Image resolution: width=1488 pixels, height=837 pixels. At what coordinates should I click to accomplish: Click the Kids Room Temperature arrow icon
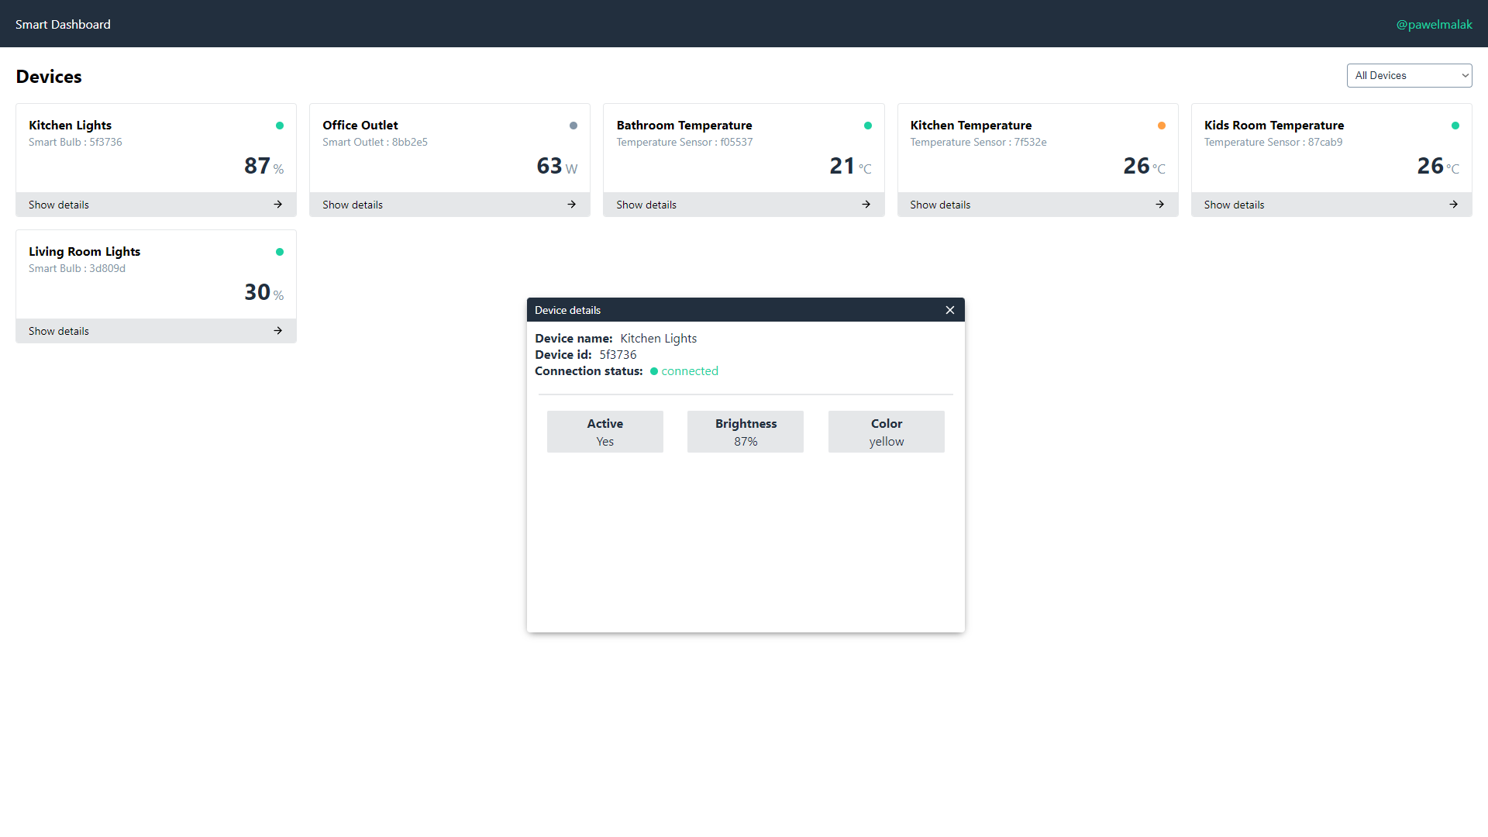(x=1453, y=205)
